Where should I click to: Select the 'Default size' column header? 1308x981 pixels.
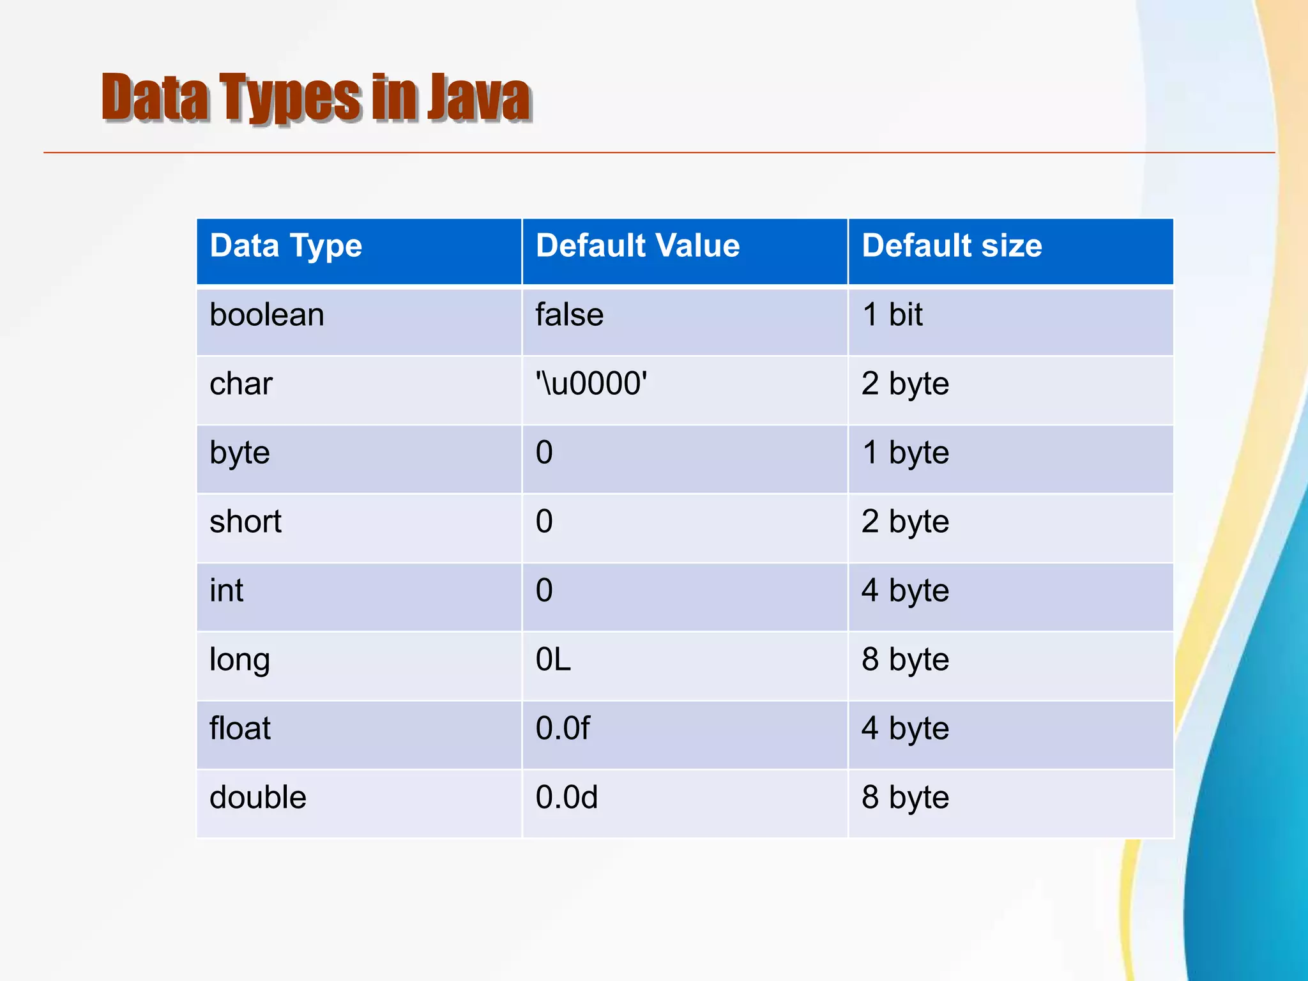952,246
